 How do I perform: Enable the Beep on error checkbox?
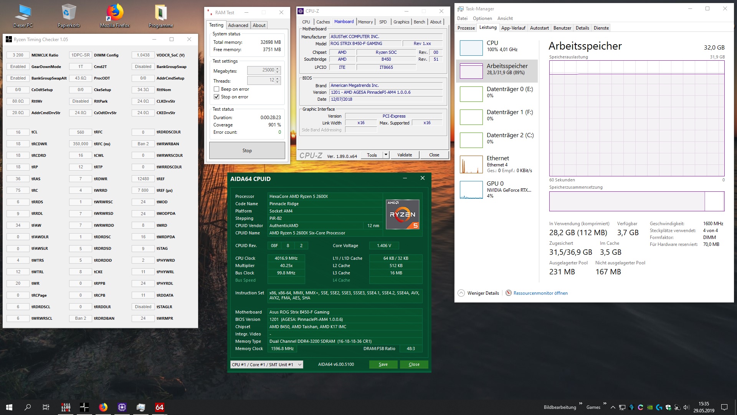click(x=216, y=89)
